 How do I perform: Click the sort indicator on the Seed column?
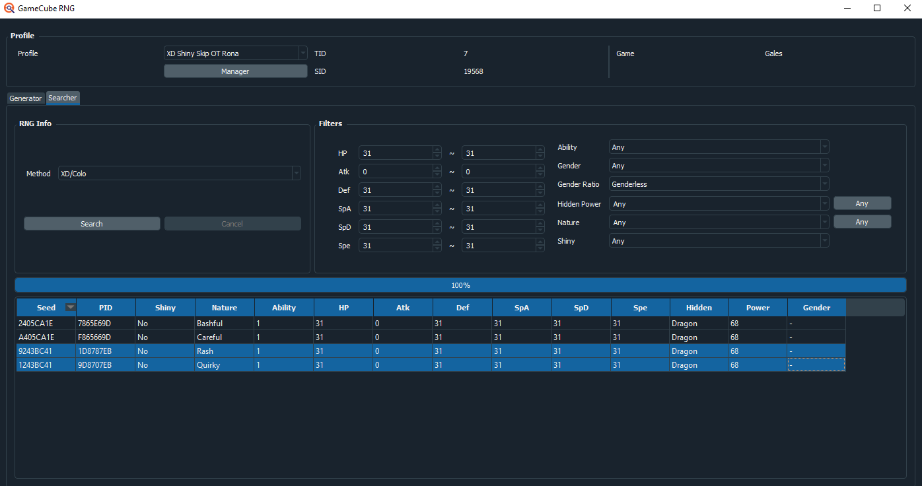pos(70,307)
